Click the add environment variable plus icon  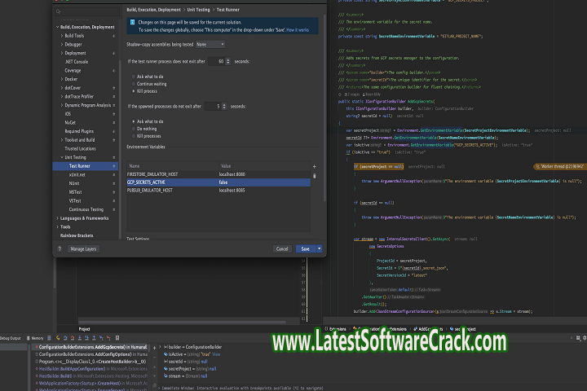coord(315,166)
